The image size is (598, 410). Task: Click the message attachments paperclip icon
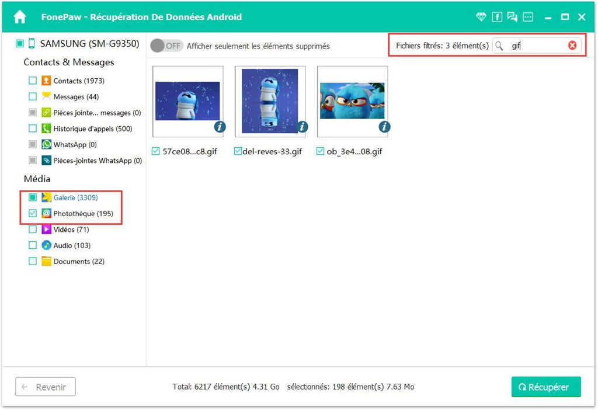[x=46, y=113]
